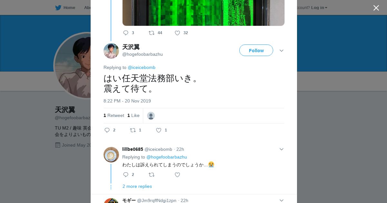Open 天沢翼 profile avatar in tweet
Image resolution: width=387 pixels, height=203 pixels.
tap(111, 51)
